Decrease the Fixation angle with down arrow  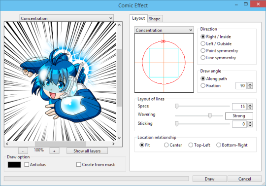click(x=250, y=87)
